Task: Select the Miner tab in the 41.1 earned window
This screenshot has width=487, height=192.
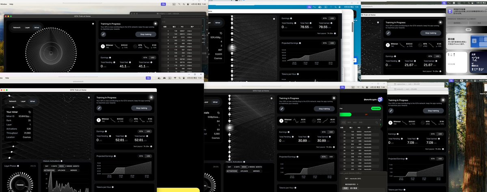Action: pos(37,28)
